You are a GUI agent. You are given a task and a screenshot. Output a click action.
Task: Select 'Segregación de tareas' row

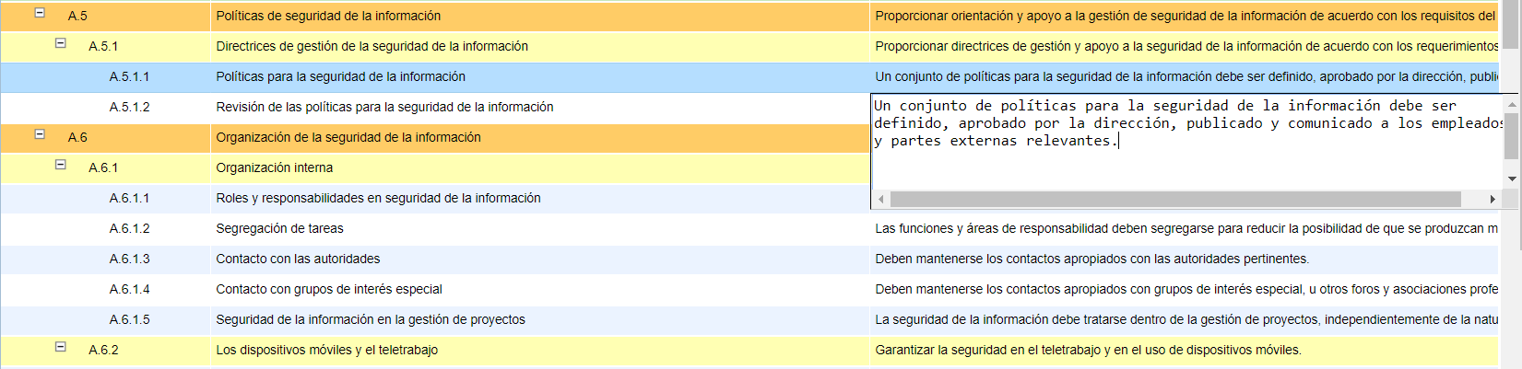tap(279, 228)
